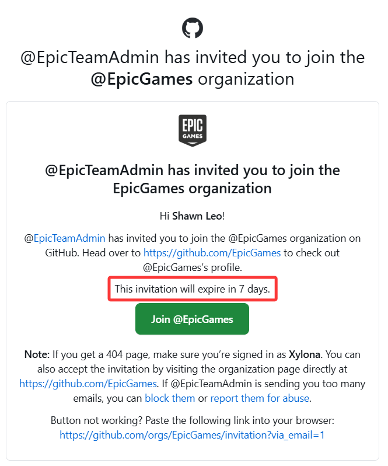Click the Epic Games shield logo
Screen dimensions: 388x466
point(193,130)
